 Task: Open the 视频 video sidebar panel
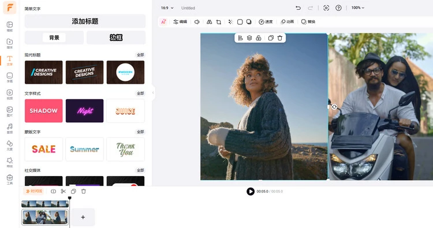tap(9, 95)
